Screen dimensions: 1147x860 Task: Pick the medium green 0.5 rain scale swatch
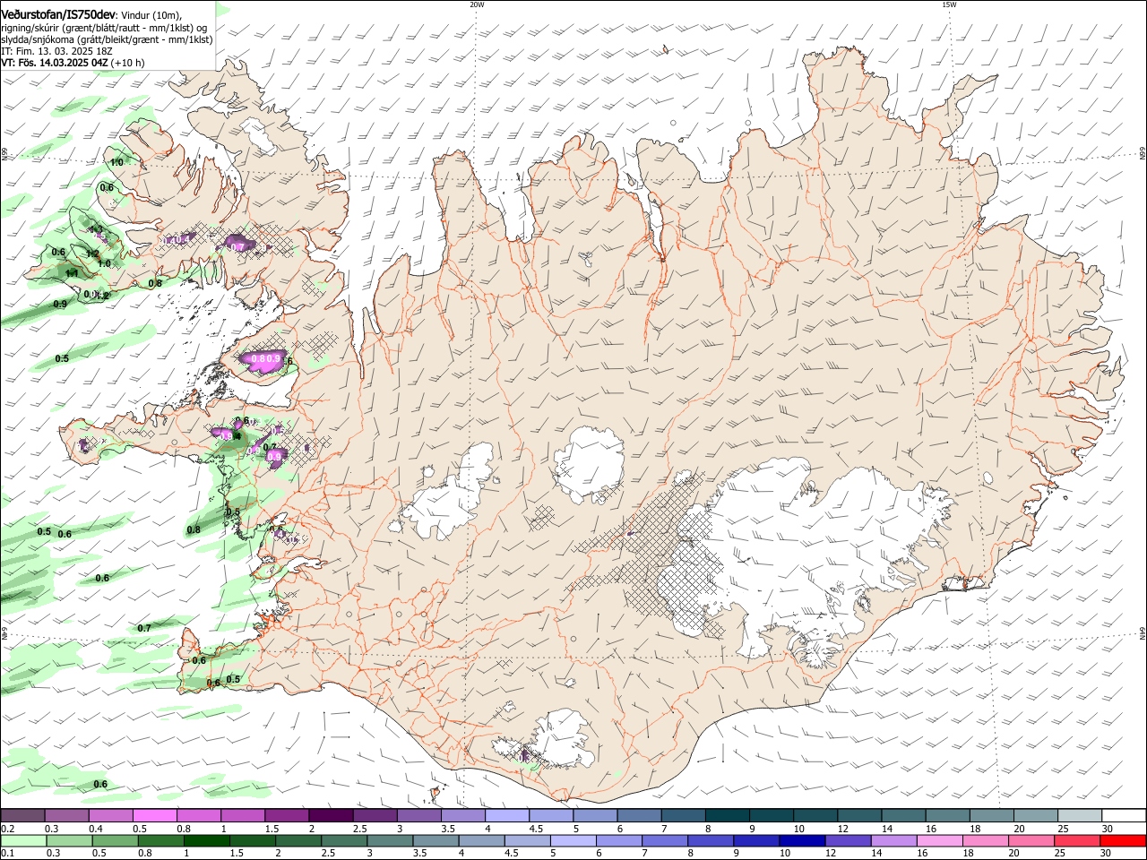pyautogui.click(x=115, y=840)
